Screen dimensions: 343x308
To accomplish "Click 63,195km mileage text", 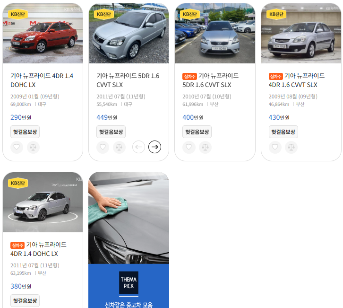I will [x=21, y=273].
